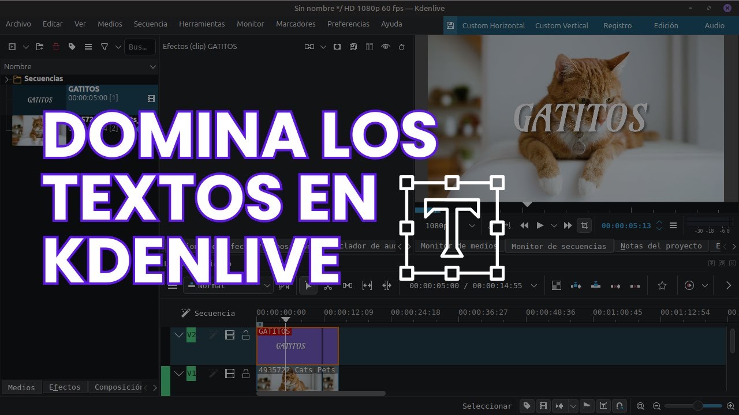The image size is (739, 415).
Task: Toggle split-view icon in effects panel
Action: tap(369, 47)
